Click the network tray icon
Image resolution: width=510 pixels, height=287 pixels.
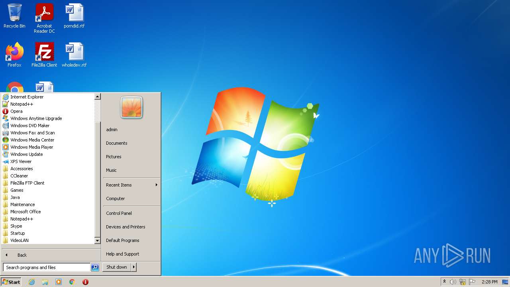pyautogui.click(x=463, y=282)
